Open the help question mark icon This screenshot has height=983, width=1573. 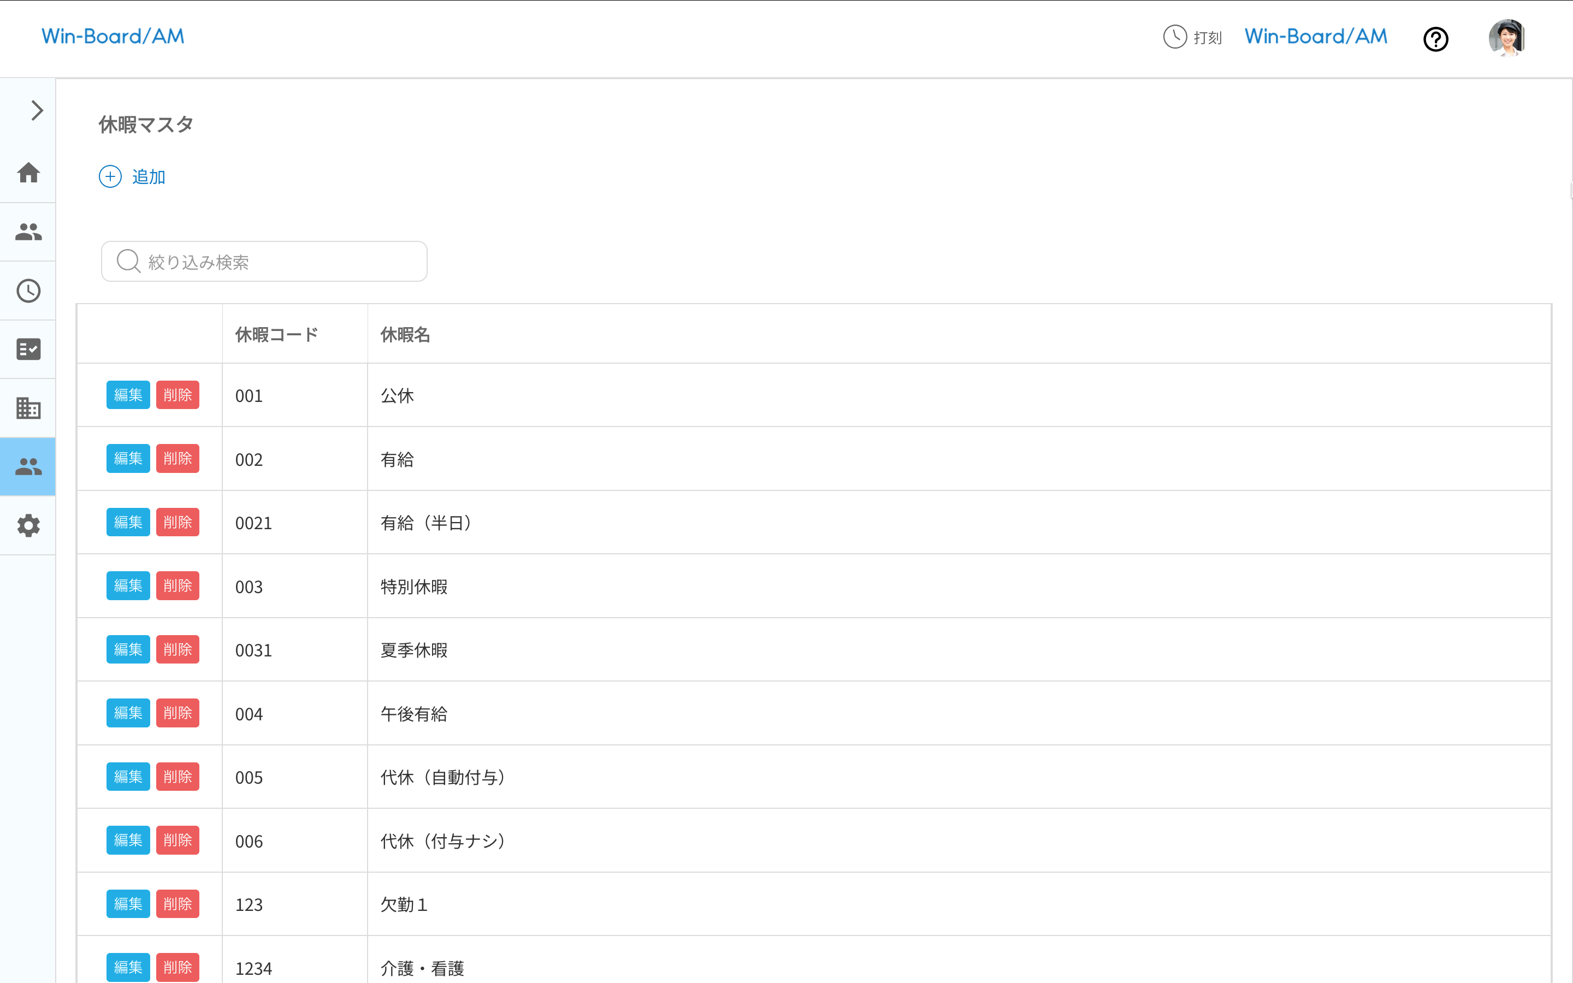point(1435,39)
